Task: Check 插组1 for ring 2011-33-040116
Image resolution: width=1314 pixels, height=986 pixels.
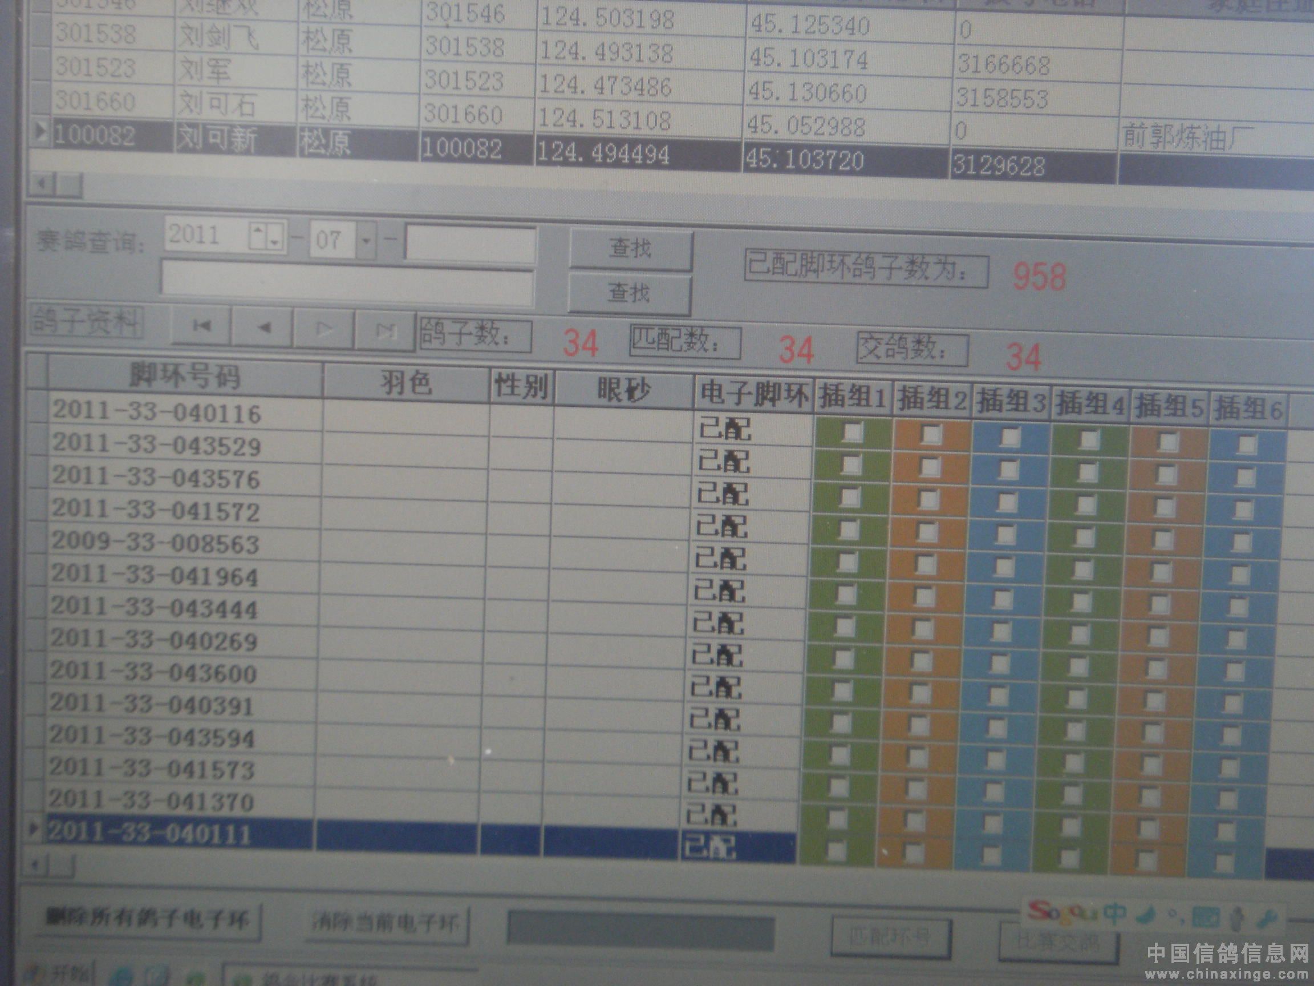Action: click(853, 431)
